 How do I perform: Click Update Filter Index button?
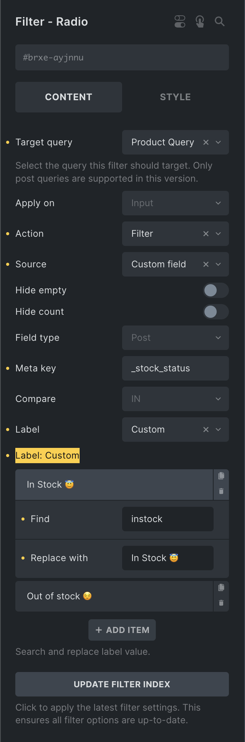tap(122, 684)
